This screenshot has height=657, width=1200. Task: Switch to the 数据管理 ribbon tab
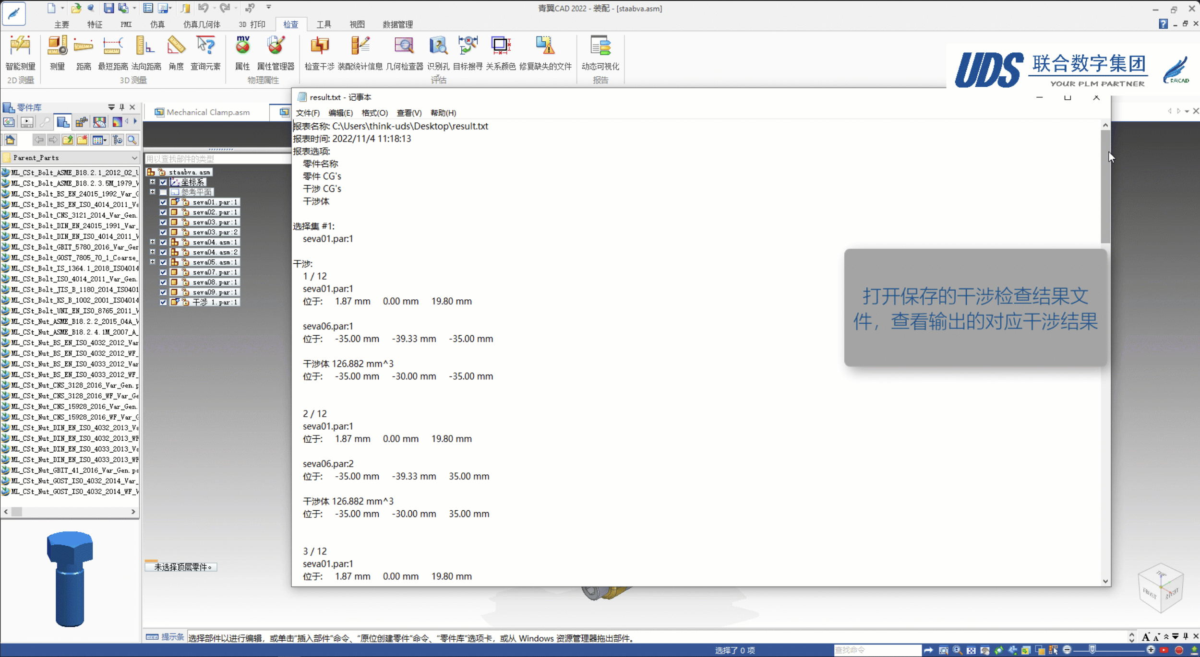[397, 24]
